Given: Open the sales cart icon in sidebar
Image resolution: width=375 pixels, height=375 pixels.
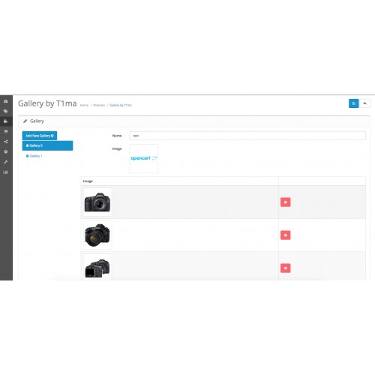Looking at the screenshot, I should pyautogui.click(x=6, y=131).
